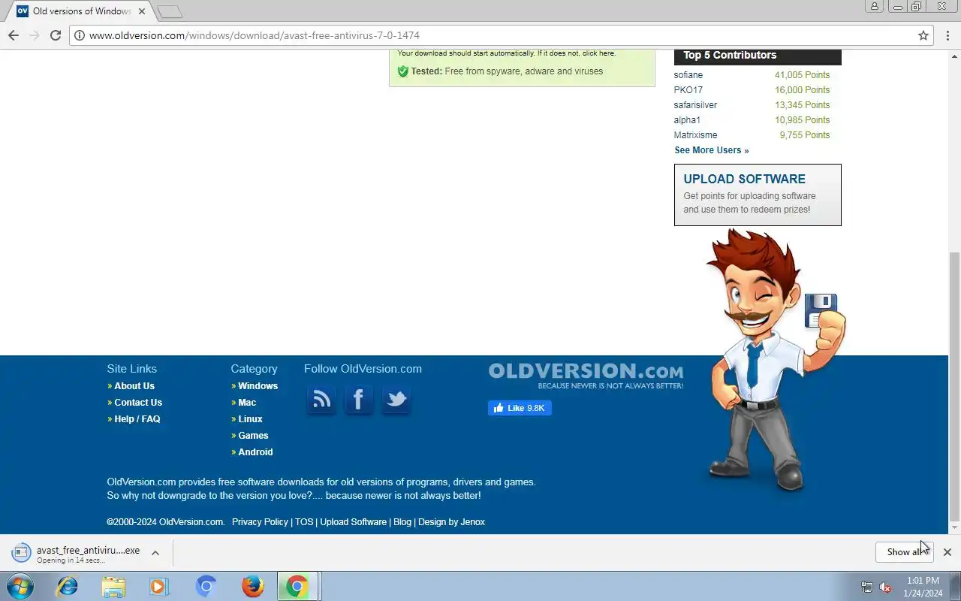Open the Facebook icon in footer
This screenshot has height=601, width=961.
click(359, 399)
